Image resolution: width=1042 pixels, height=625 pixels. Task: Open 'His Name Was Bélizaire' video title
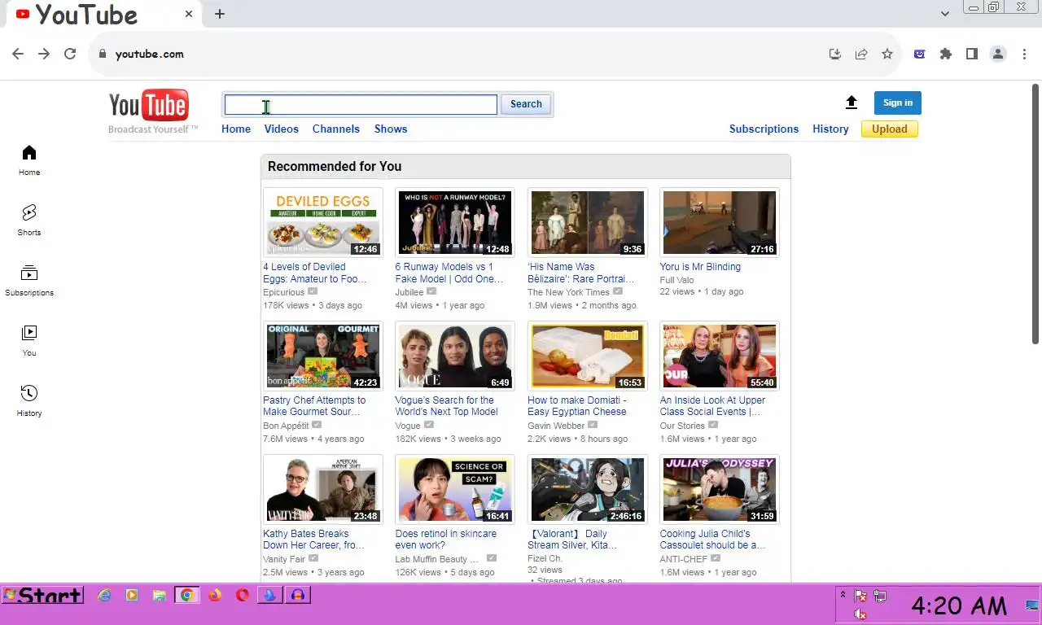tap(580, 273)
